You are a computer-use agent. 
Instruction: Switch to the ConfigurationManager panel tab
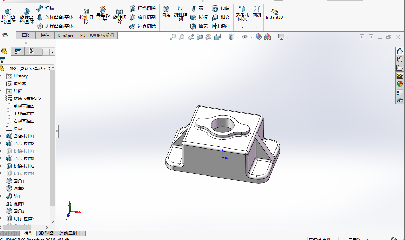click(31, 51)
